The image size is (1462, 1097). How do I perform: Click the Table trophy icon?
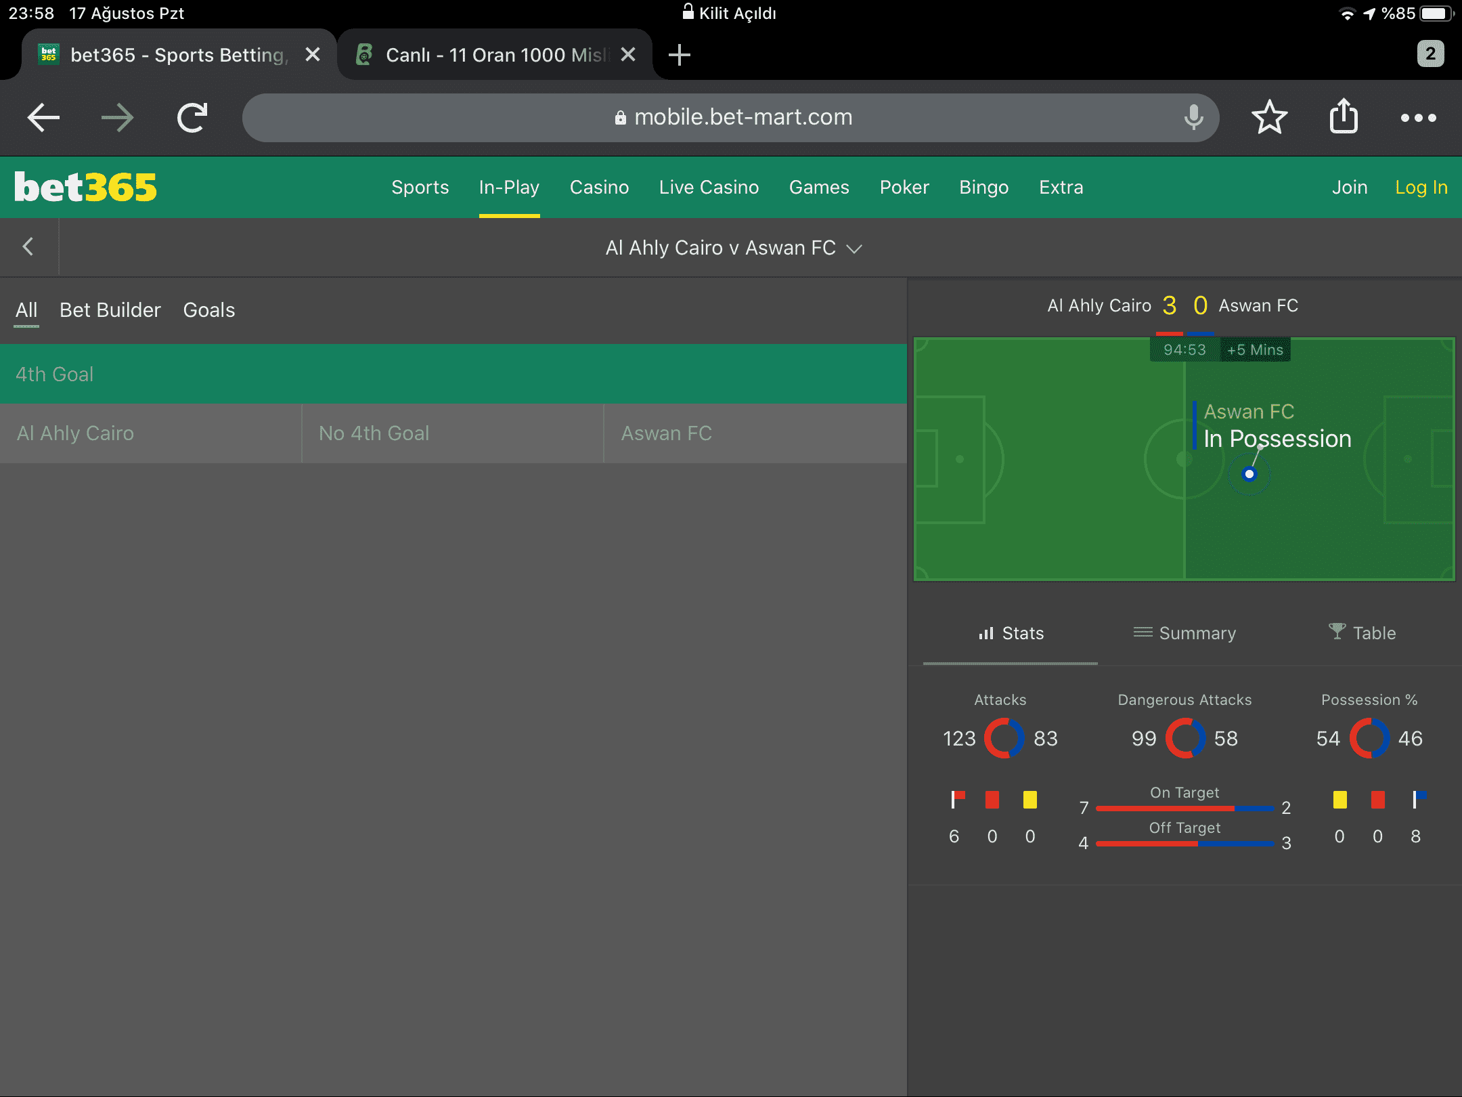[x=1337, y=632]
